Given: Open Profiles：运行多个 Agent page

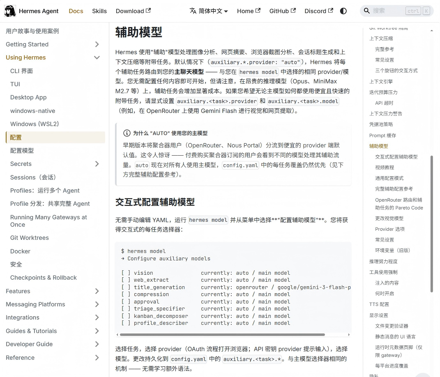Looking at the screenshot, I should (x=45, y=191).
